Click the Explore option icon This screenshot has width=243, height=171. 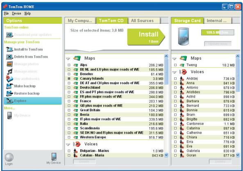9,101
